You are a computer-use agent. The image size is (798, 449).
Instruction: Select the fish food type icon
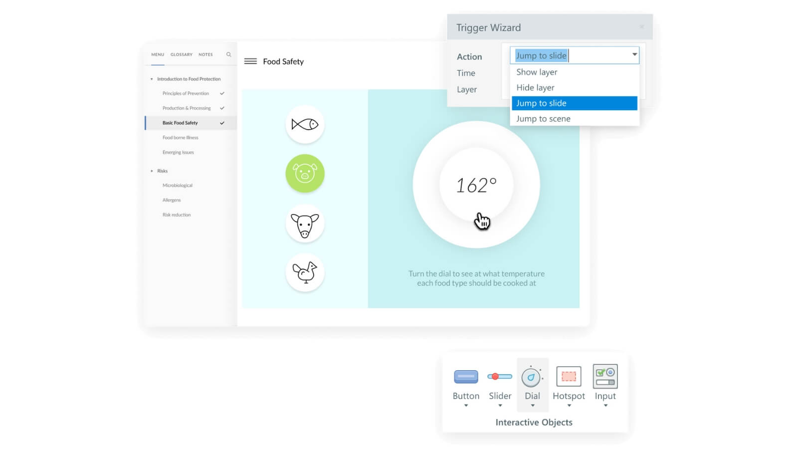click(x=305, y=124)
